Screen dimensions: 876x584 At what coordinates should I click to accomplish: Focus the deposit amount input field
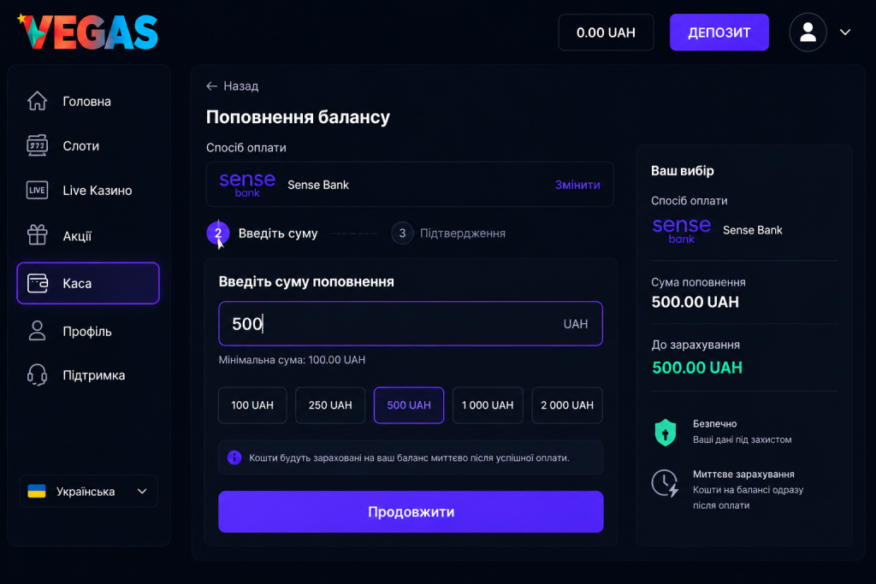[x=411, y=324]
